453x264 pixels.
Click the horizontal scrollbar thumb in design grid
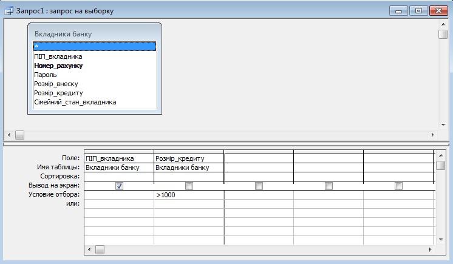pos(100,249)
